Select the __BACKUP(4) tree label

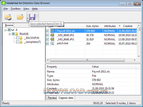click(x=32, y=38)
